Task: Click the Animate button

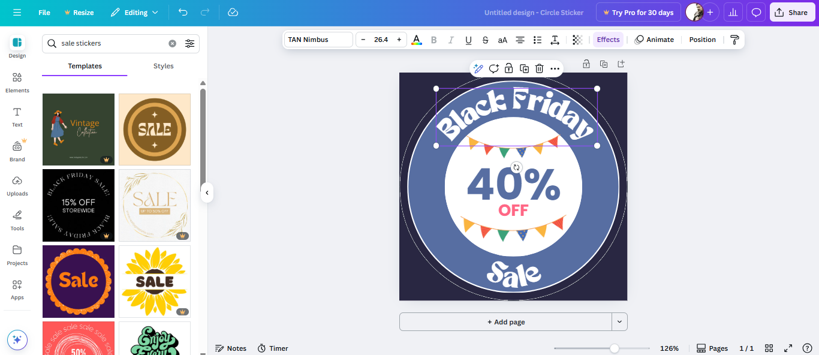Action: pyautogui.click(x=654, y=40)
